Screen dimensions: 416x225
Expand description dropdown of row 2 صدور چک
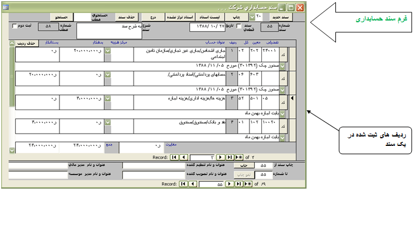282,90
